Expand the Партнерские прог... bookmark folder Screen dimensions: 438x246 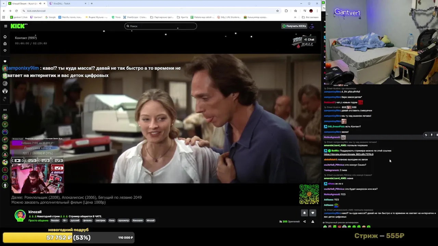[162, 17]
